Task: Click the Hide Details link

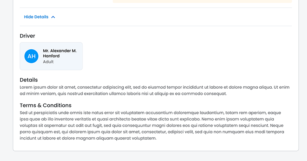Action: point(36,17)
